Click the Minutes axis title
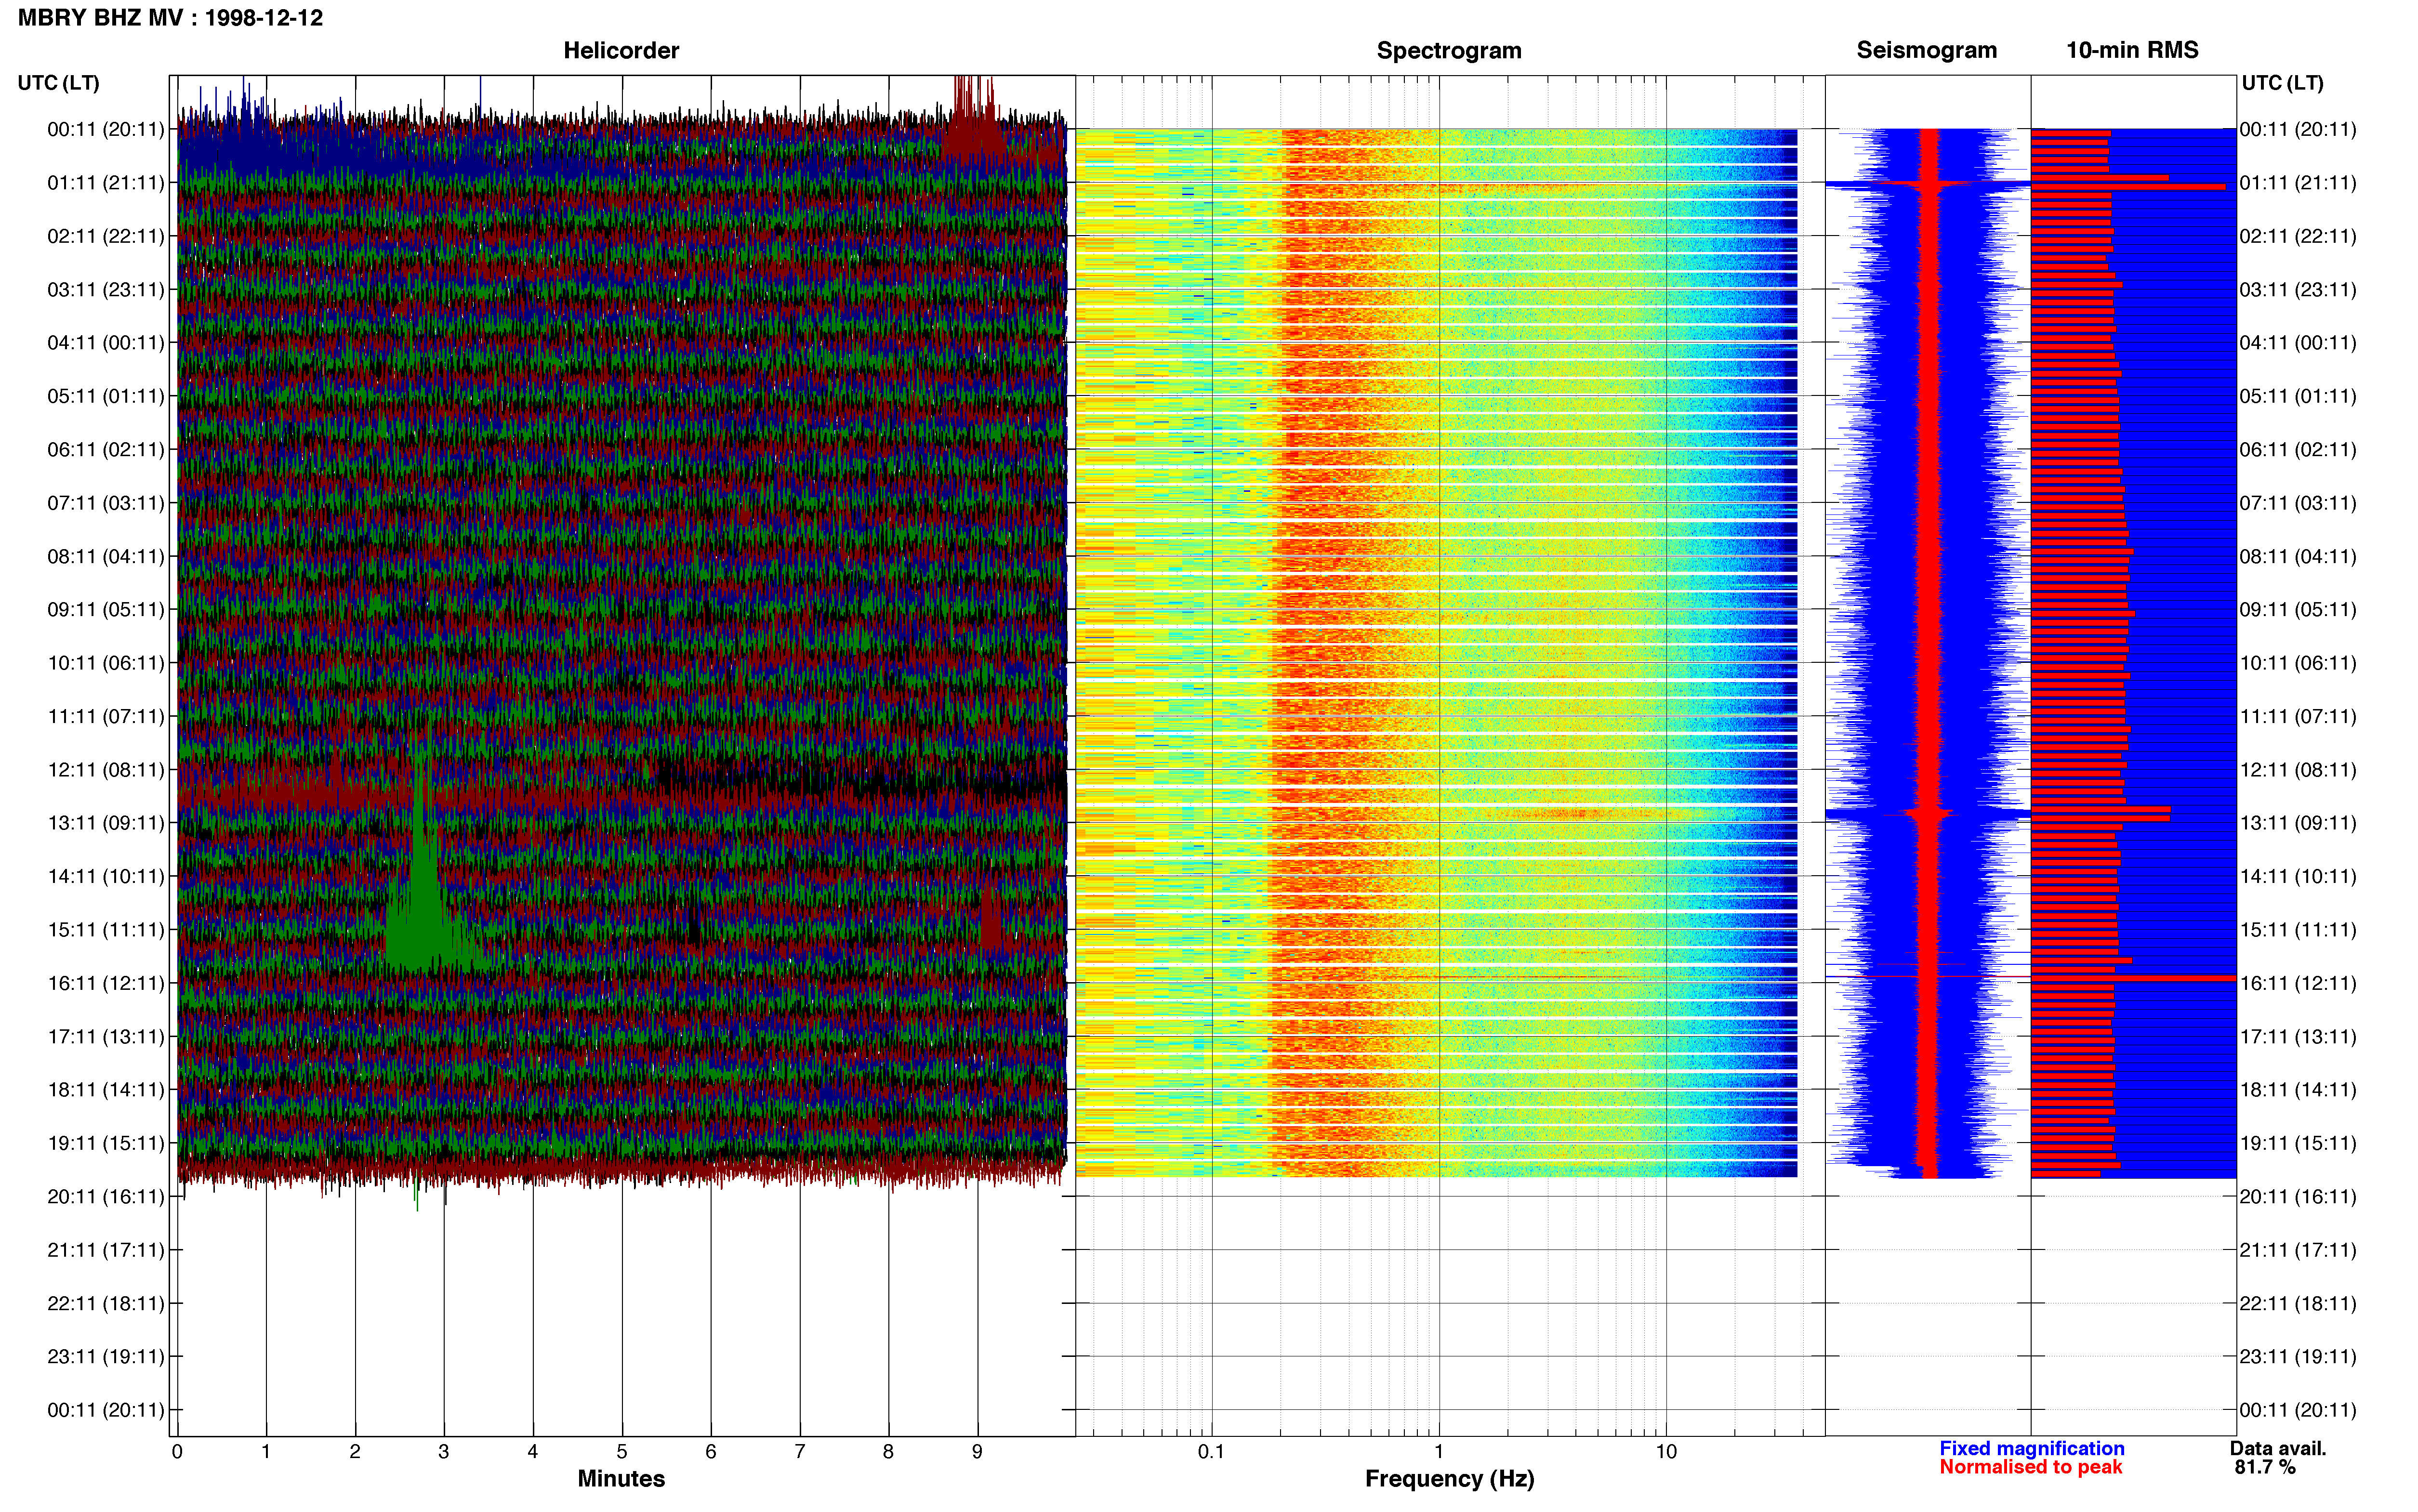 tap(621, 1478)
